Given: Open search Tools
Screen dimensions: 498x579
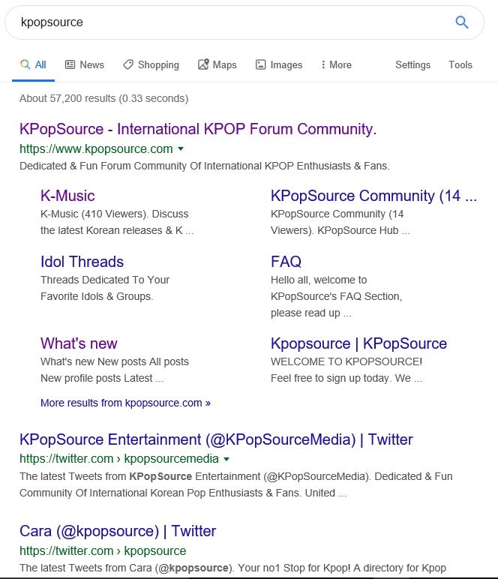Looking at the screenshot, I should click(460, 64).
